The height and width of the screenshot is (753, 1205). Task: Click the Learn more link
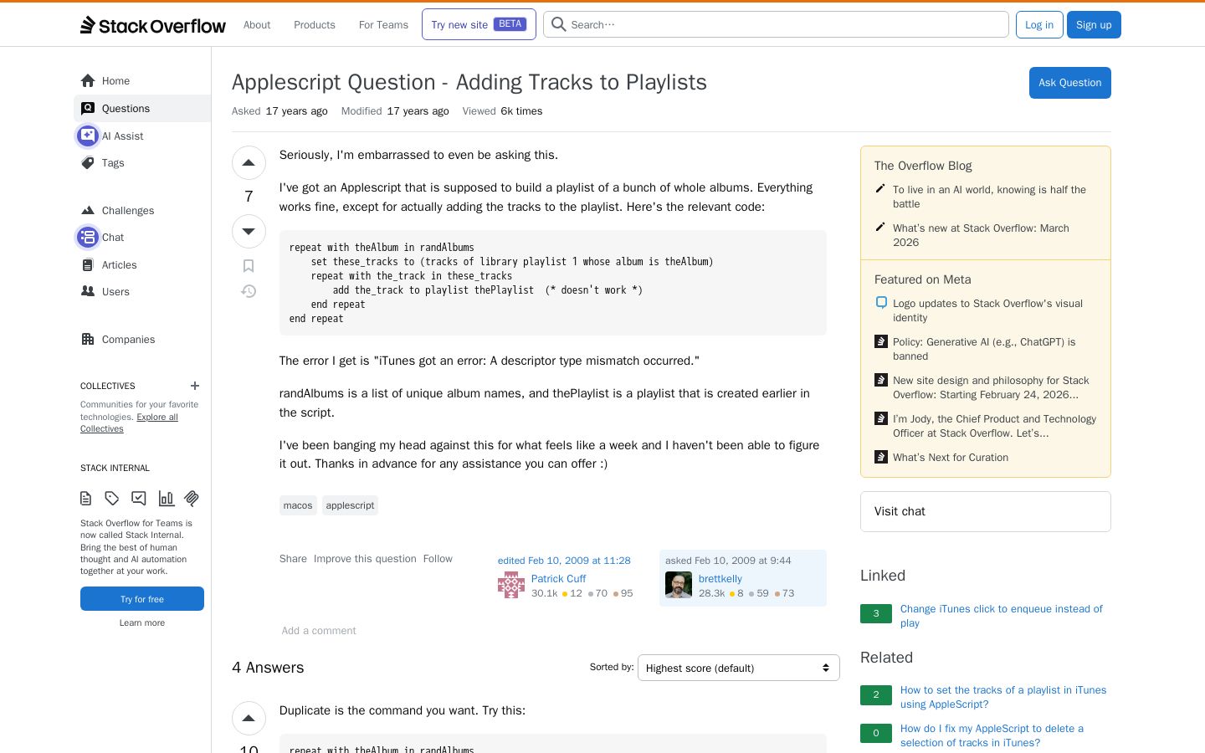[x=142, y=622]
